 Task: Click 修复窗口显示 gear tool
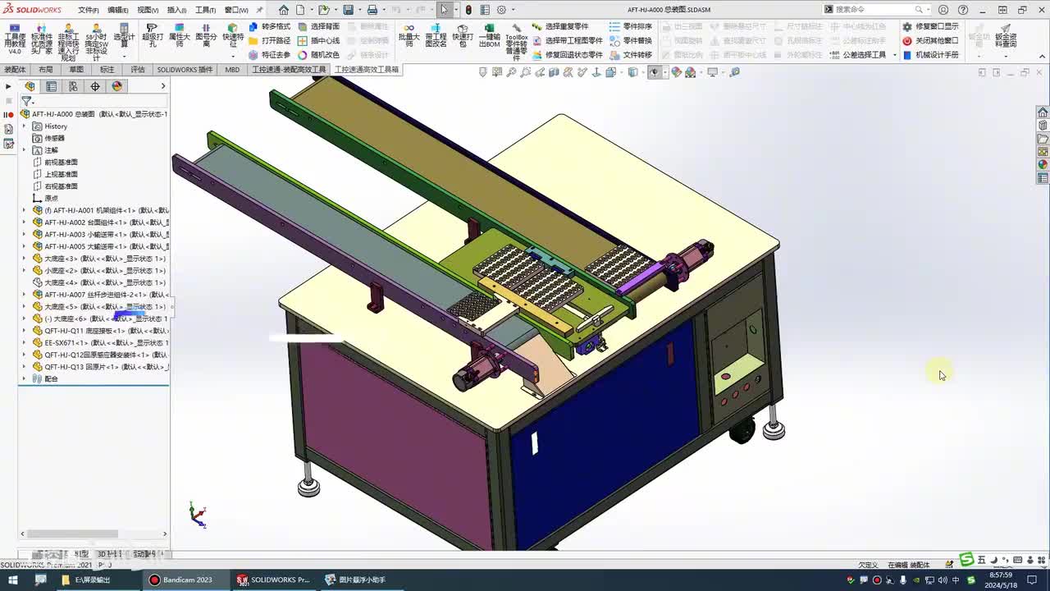click(930, 26)
